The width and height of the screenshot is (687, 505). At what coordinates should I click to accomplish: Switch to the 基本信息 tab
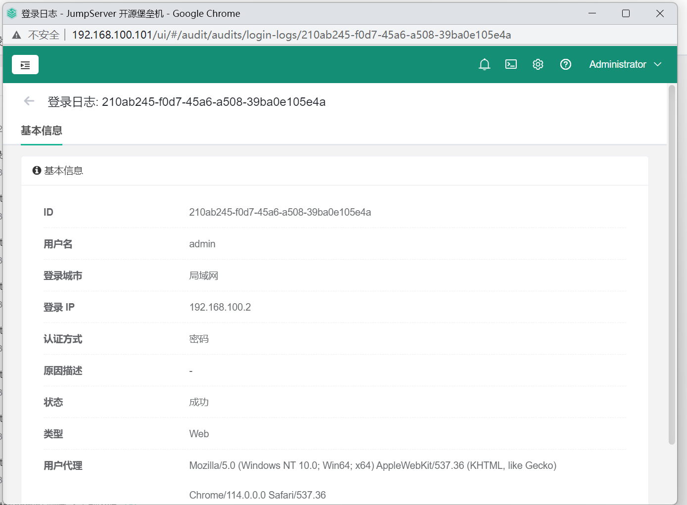tap(41, 131)
